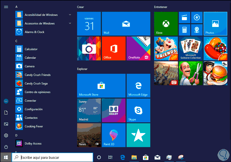The height and width of the screenshot is (162, 231).
Task: Click the letter C group header
Action: coord(16,41)
